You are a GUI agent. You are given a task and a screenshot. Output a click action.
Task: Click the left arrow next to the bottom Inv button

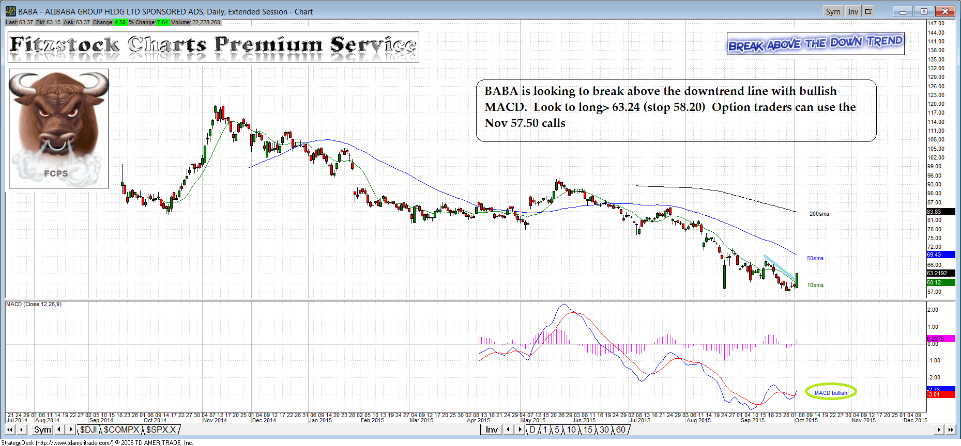coord(509,429)
